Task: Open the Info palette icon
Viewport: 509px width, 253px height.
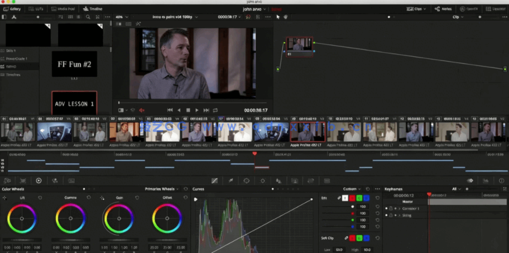Action: pyautogui.click(x=502, y=180)
